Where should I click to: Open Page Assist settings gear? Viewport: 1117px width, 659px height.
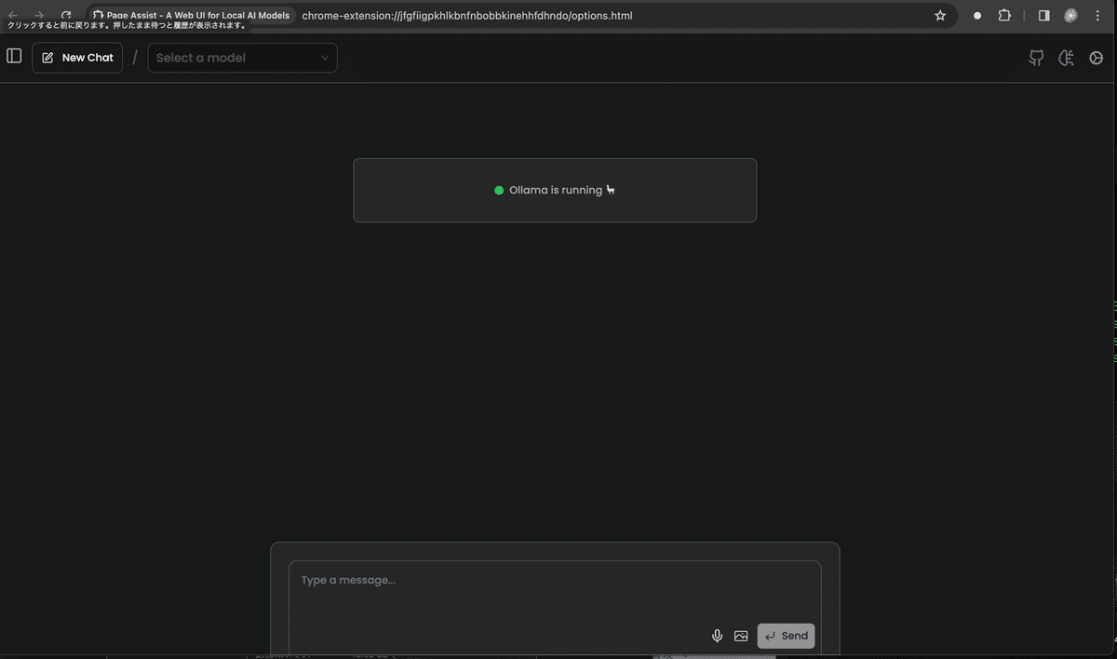click(1097, 58)
